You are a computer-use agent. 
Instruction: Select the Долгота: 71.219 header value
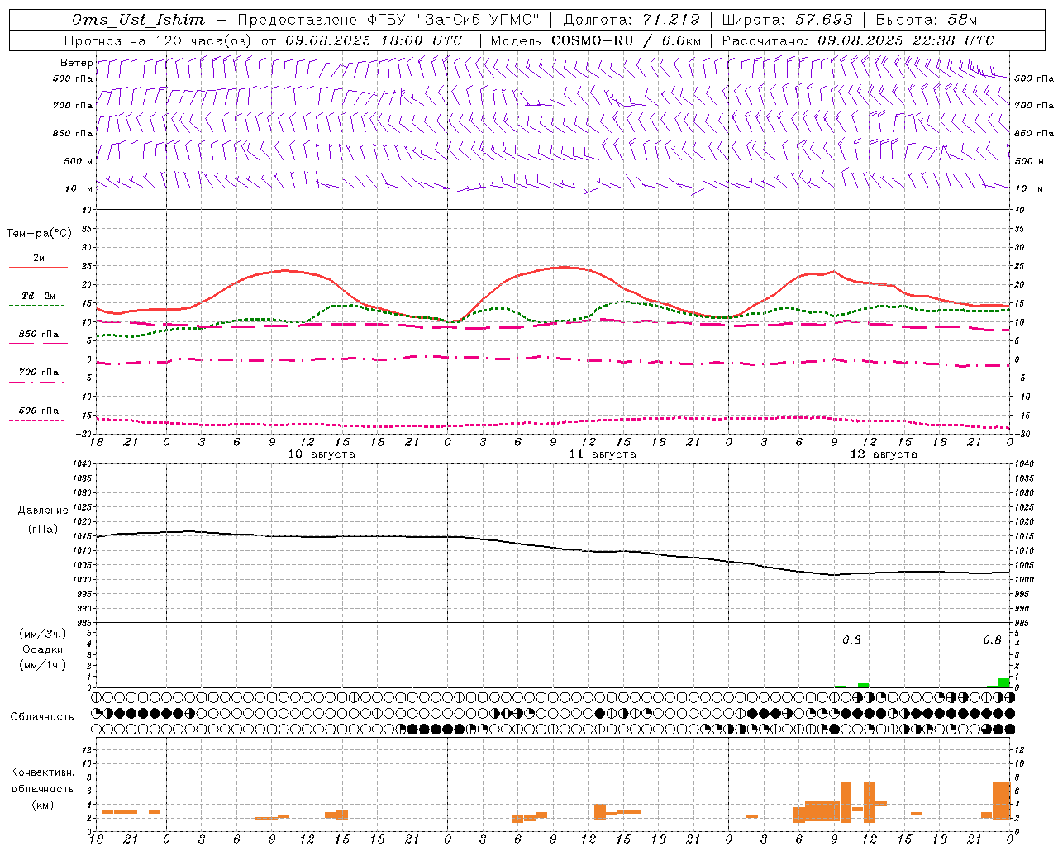pos(631,20)
